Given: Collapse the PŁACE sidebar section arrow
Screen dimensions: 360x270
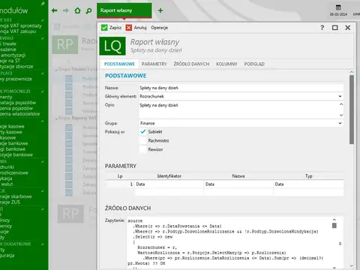Looking at the screenshot, I should pos(42,73).
